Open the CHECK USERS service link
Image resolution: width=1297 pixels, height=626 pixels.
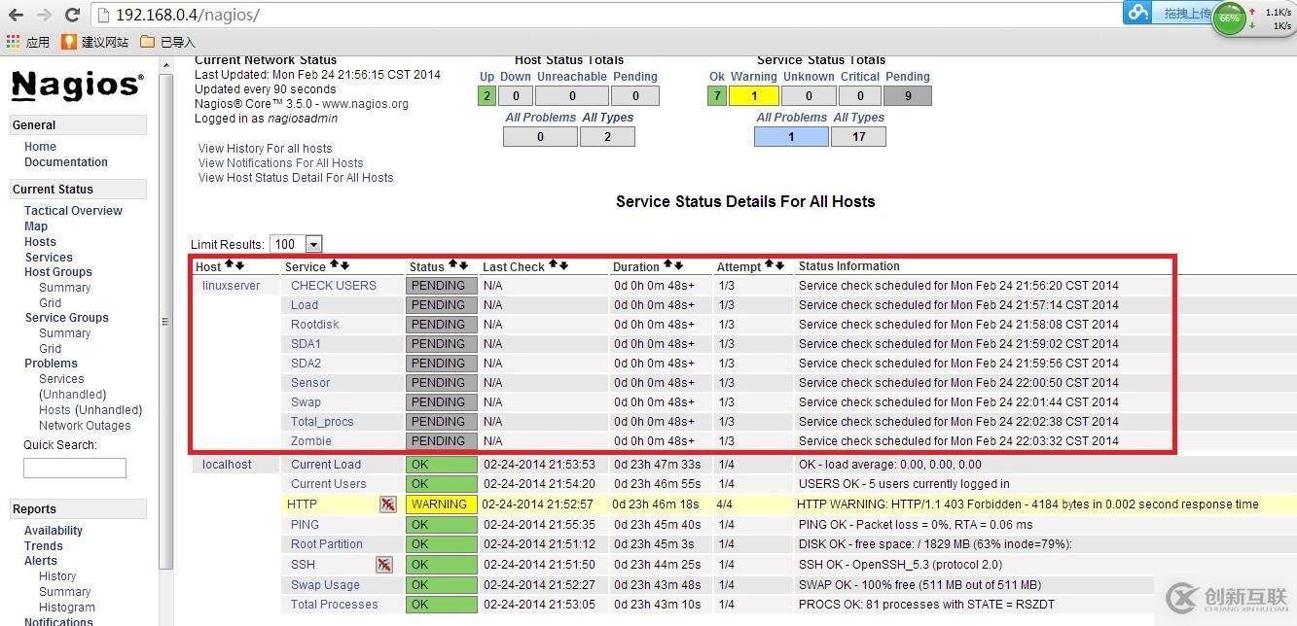tap(334, 286)
